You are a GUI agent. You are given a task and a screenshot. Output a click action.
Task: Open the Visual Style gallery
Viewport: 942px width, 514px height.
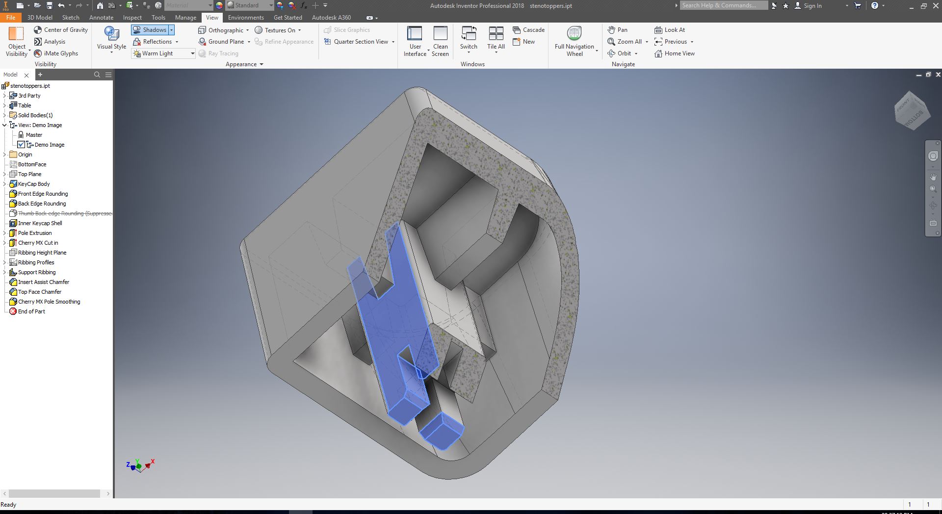(x=112, y=39)
